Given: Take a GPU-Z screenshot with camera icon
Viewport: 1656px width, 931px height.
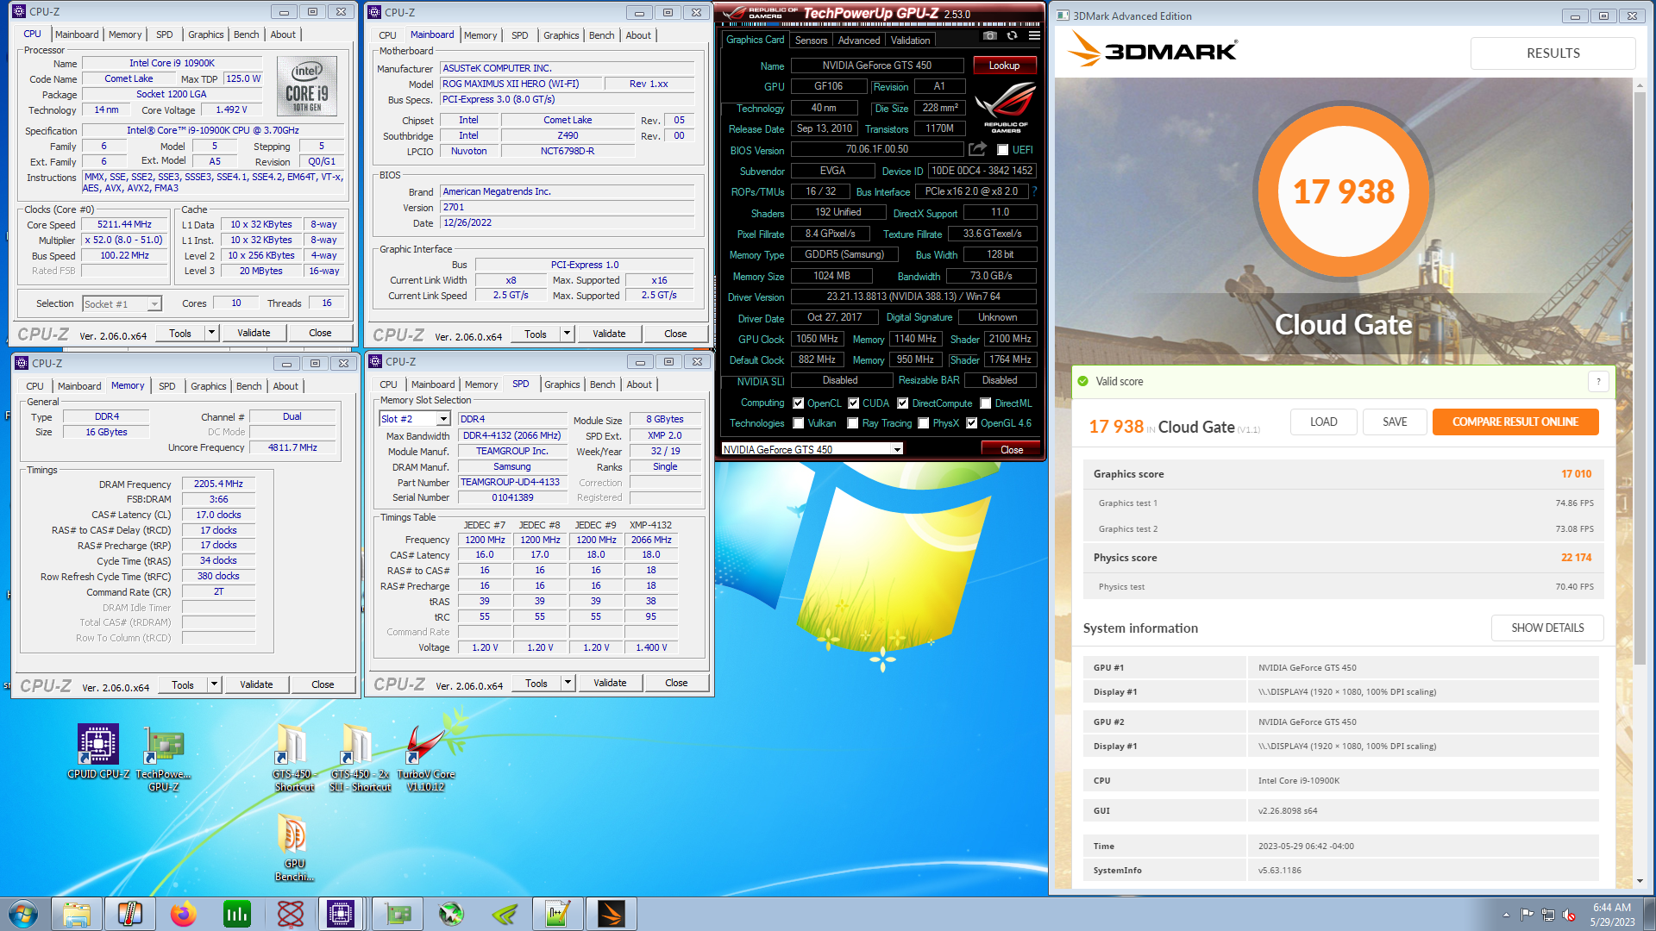Looking at the screenshot, I should point(990,36).
